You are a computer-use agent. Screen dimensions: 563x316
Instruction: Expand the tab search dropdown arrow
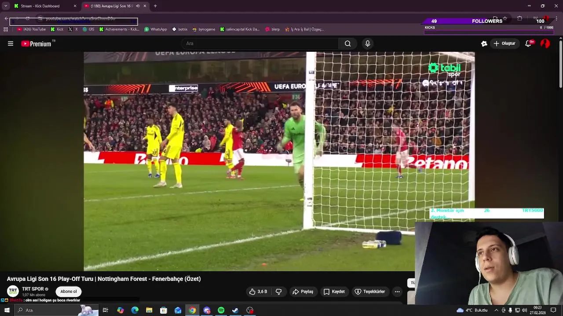(x=6, y=6)
